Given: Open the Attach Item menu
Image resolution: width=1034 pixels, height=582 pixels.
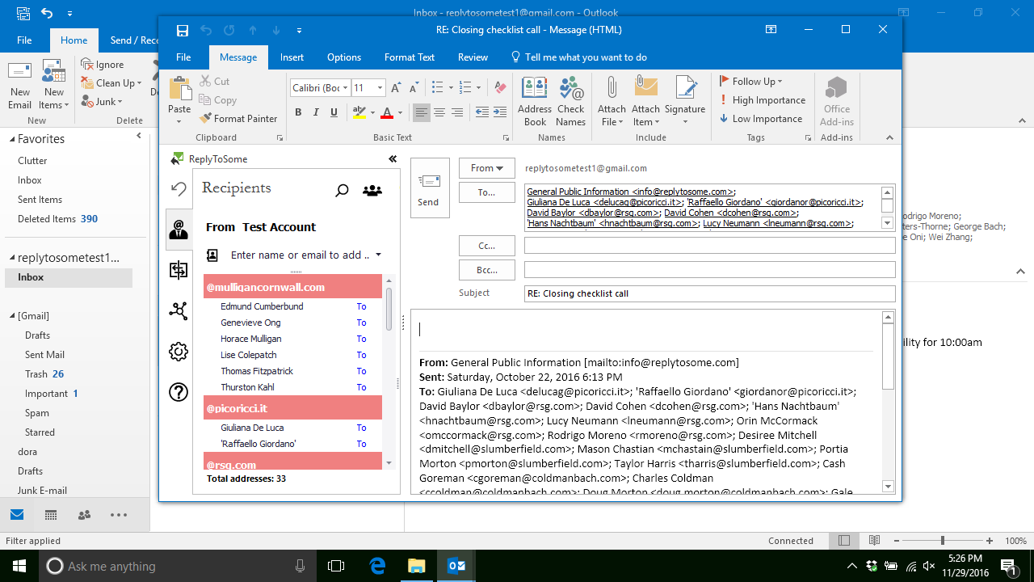Looking at the screenshot, I should click(645, 101).
